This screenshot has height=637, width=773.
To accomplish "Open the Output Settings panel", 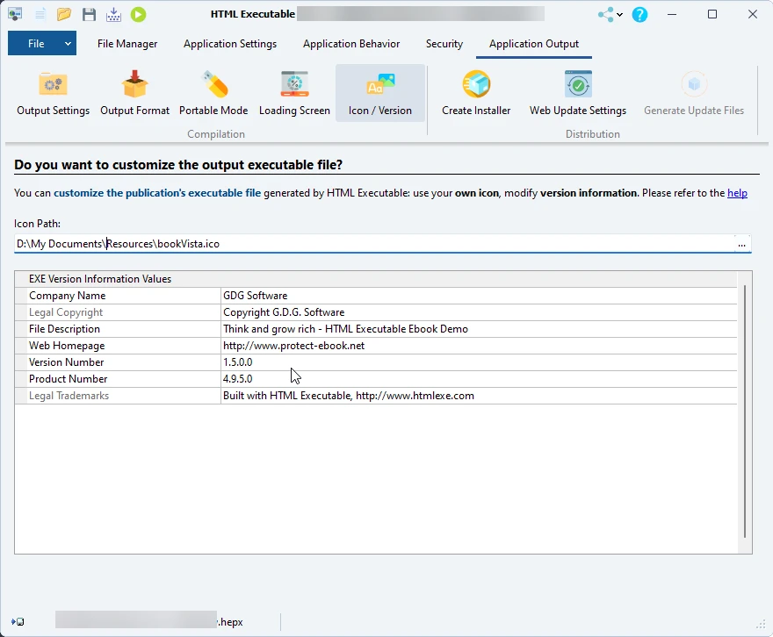I will point(53,94).
